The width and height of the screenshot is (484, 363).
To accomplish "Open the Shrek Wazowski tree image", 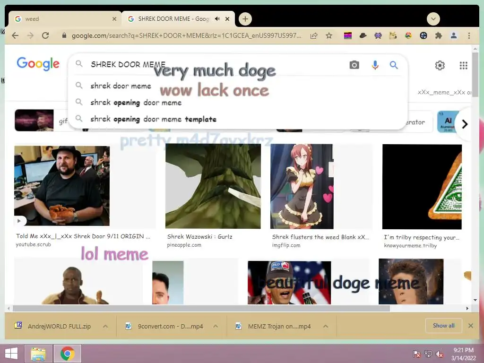I will (x=213, y=186).
